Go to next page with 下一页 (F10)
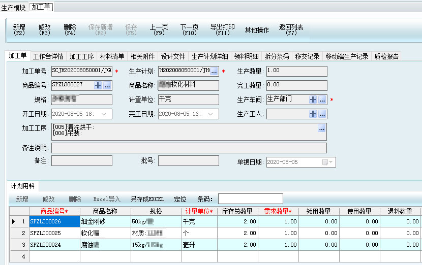Image resolution: width=422 pixels, height=265 pixels. pyautogui.click(x=190, y=29)
